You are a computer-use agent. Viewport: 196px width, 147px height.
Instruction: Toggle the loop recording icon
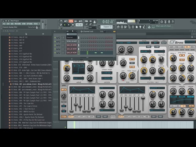coord(81,21)
